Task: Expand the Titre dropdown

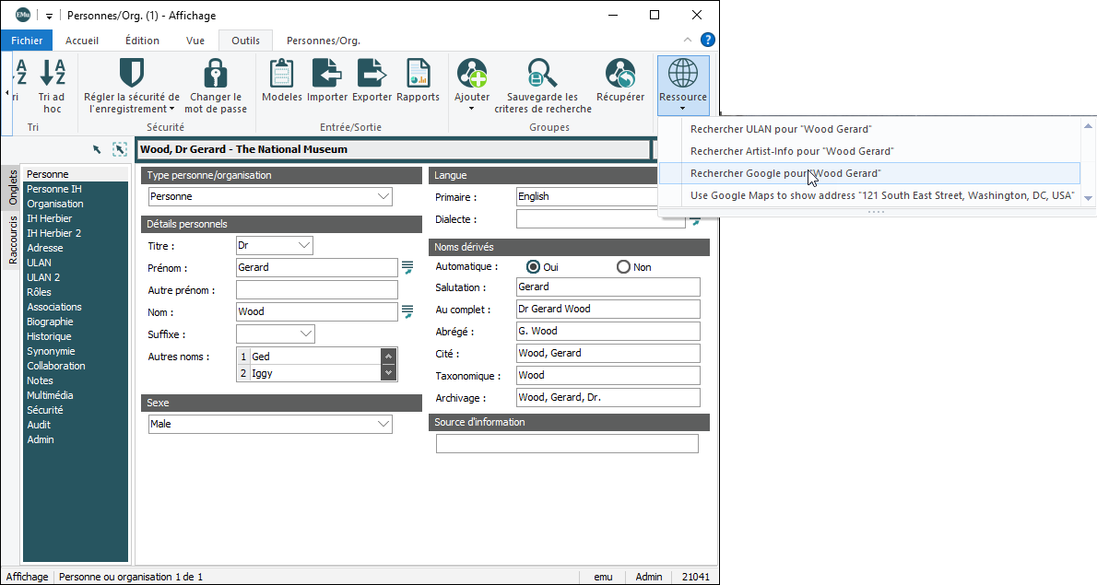Action: [x=303, y=246]
